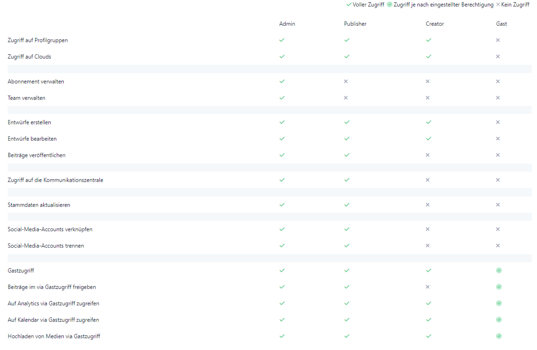Click the Gast cross for Zugriff auf Clouds
This screenshot has height=350, width=537.
click(x=498, y=56)
